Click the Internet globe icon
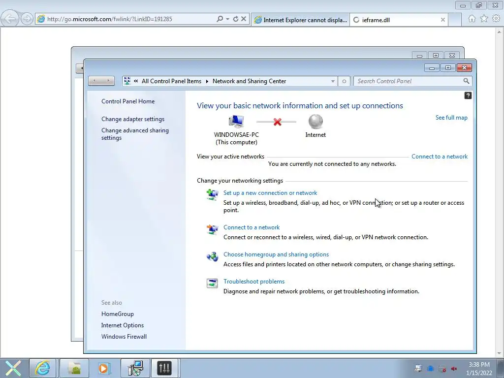The width and height of the screenshot is (504, 378). 315,122
